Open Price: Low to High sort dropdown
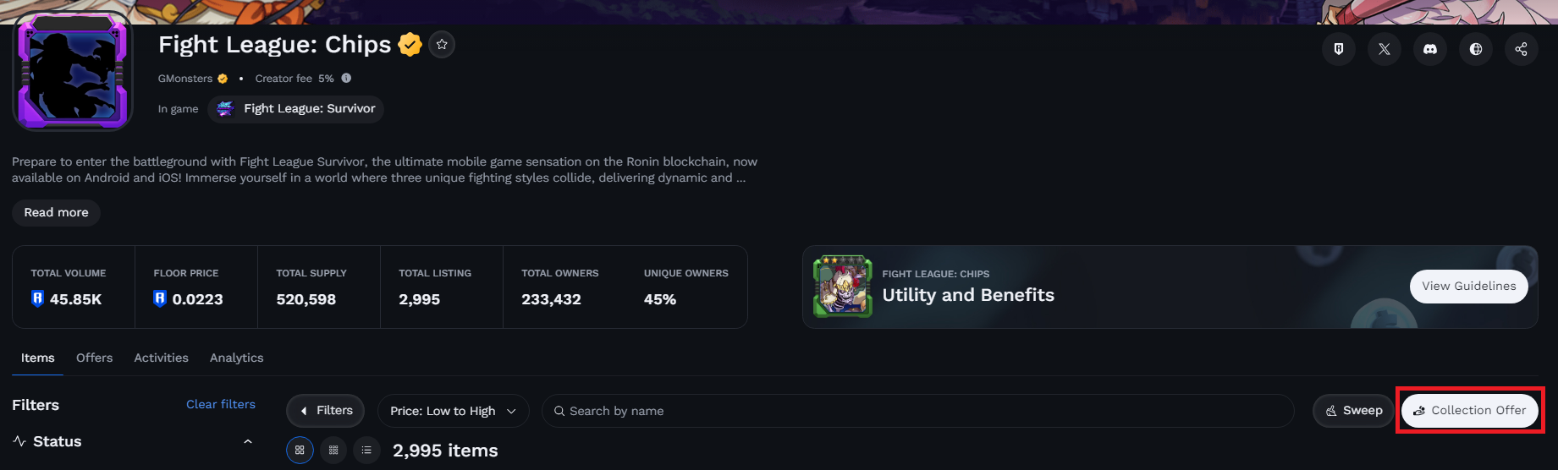 (x=454, y=411)
